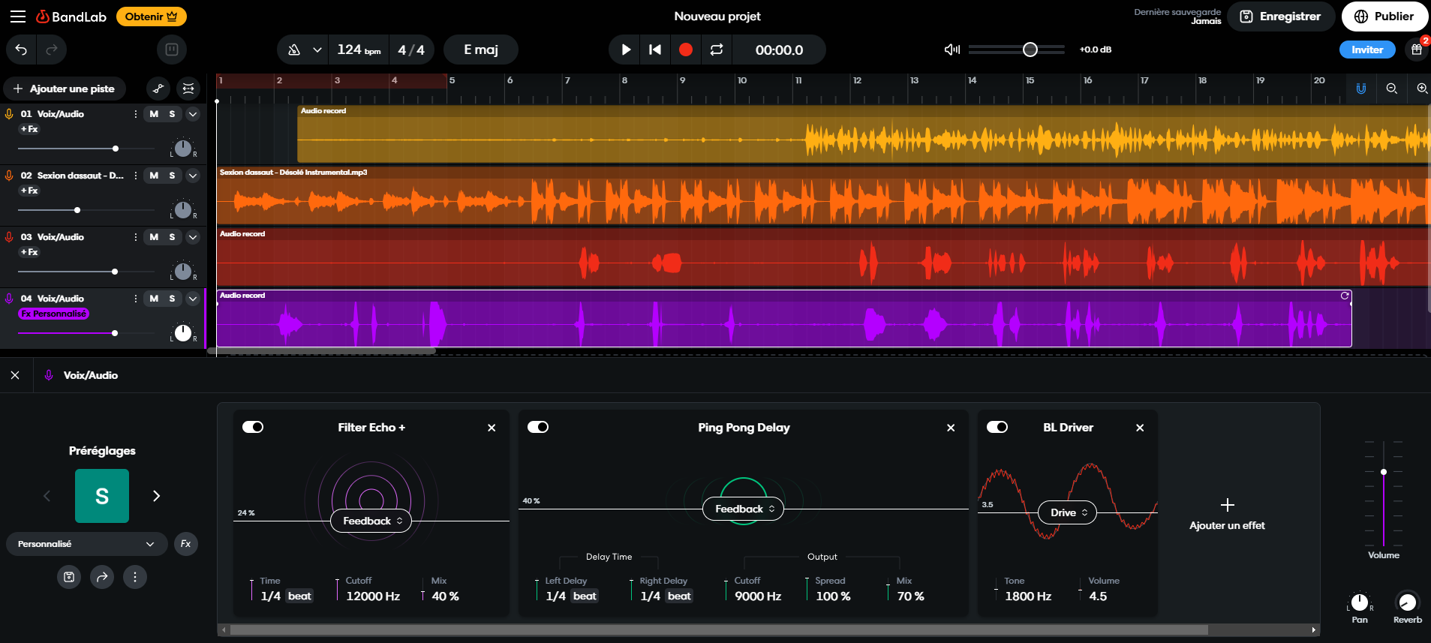The height and width of the screenshot is (643, 1431).
Task: Zoom out the timeline view
Action: click(x=1391, y=89)
